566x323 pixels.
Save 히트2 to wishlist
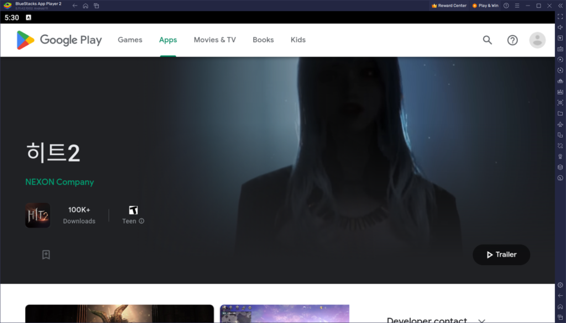[x=45, y=255]
